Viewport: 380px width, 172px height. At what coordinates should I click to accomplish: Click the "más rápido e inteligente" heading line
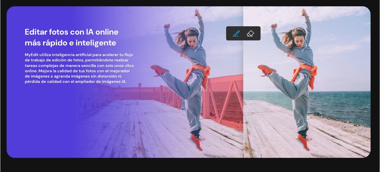[70, 42]
